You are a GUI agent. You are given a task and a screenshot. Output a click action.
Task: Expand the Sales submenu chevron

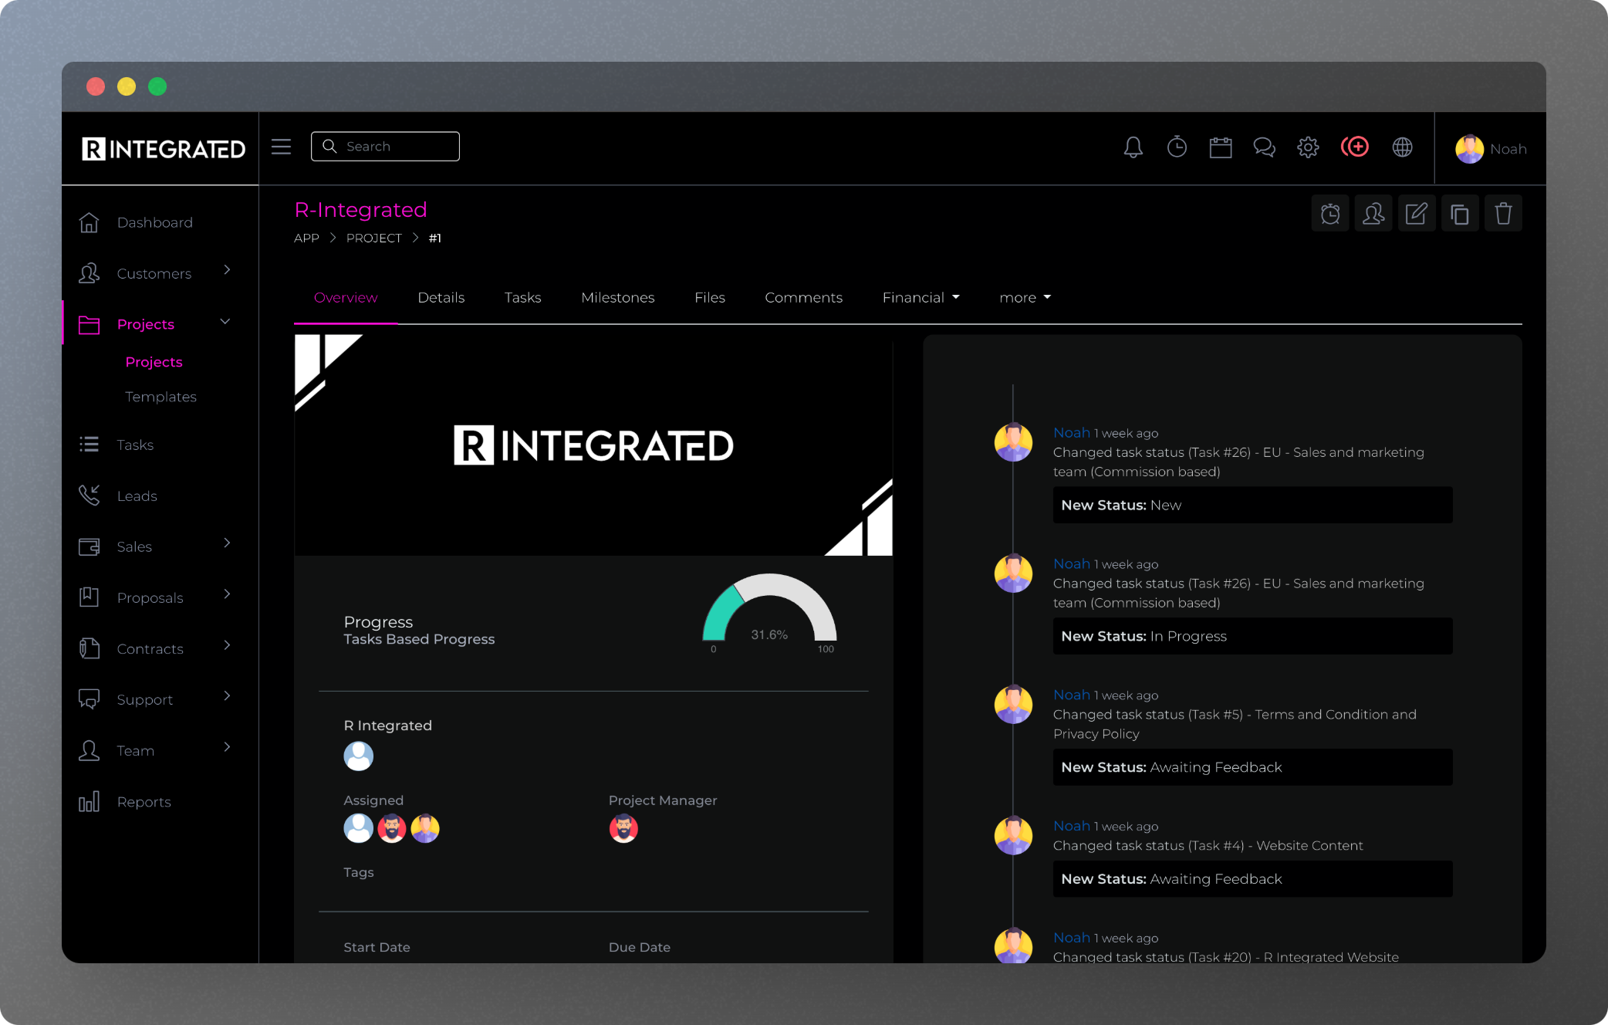[x=227, y=543]
